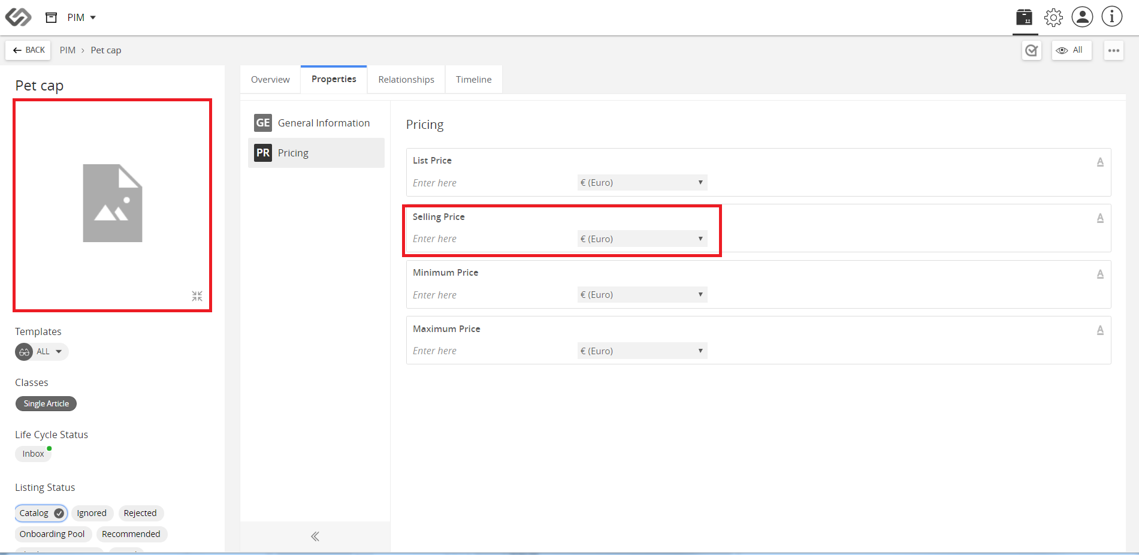
Task: Collapse the section sidebar with double chevron
Action: [315, 536]
